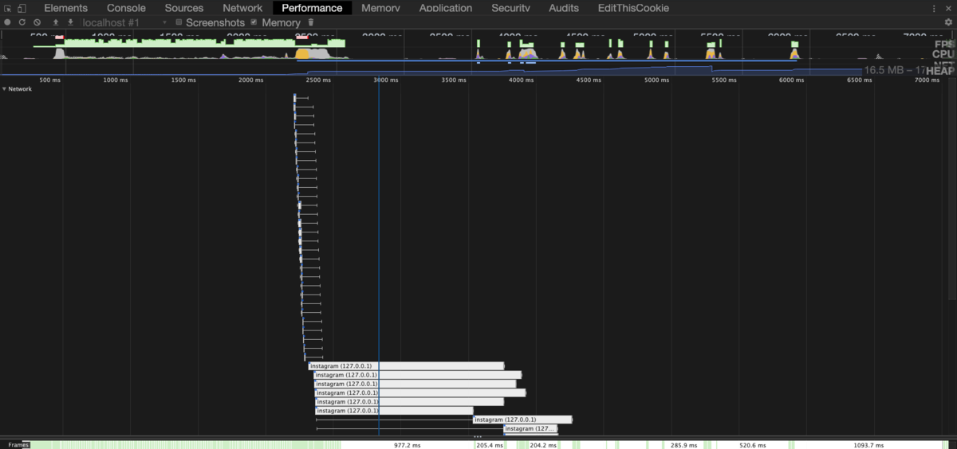Open the Application tab
The height and width of the screenshot is (449, 957).
[x=445, y=8]
